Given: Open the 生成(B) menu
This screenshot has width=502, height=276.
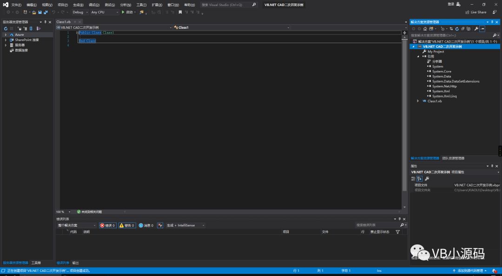Looking at the screenshot, I should [x=78, y=5].
